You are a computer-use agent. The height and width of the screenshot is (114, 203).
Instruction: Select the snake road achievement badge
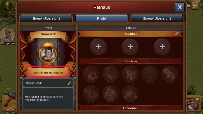click(x=91, y=94)
